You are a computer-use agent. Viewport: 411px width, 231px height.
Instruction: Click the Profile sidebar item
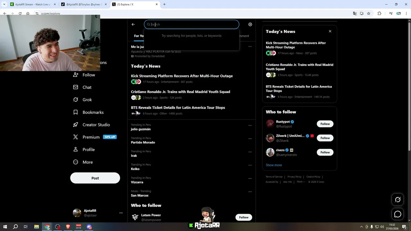tap(84, 150)
